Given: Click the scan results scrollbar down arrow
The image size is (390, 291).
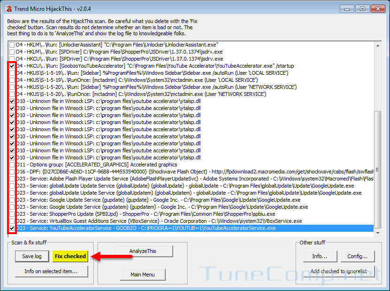Looking at the screenshot, I should pyautogui.click(x=378, y=233).
